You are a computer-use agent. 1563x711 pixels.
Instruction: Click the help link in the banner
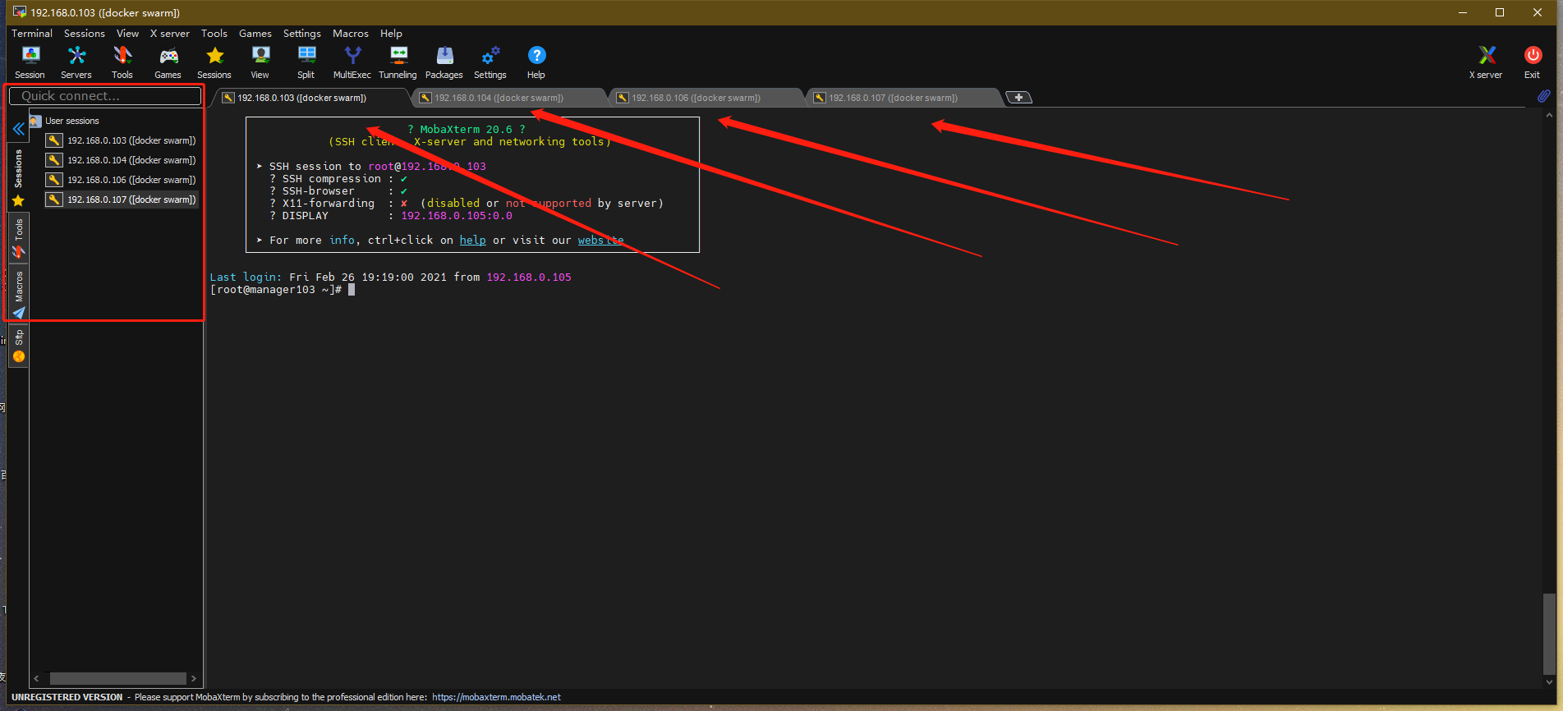coord(472,241)
